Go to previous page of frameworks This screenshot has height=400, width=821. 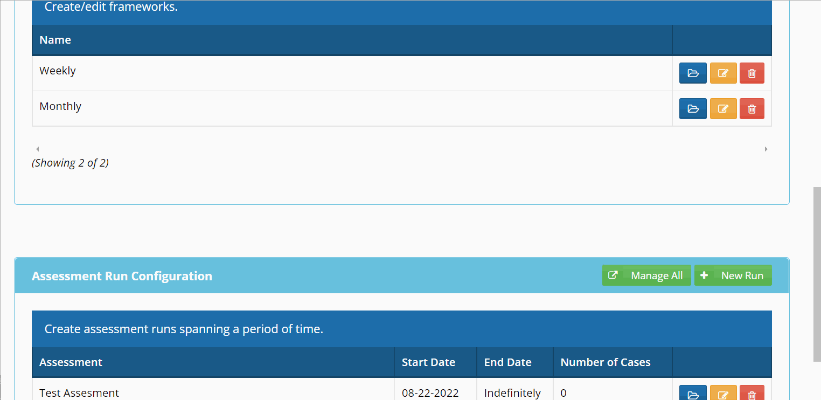point(37,149)
